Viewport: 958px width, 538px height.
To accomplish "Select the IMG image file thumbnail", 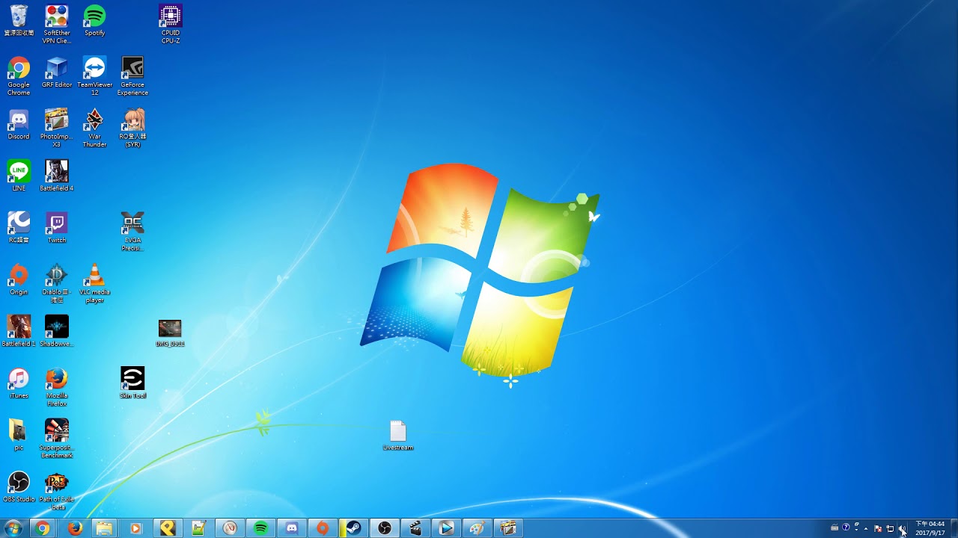I will [x=170, y=333].
